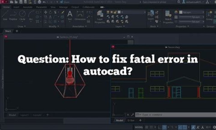This screenshot has height=130, width=216.
Task: Toggle ortho mode in status bar
Action: (160, 127)
